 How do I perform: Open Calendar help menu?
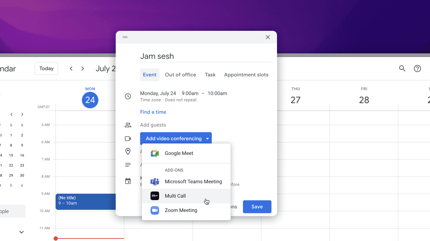tap(417, 68)
